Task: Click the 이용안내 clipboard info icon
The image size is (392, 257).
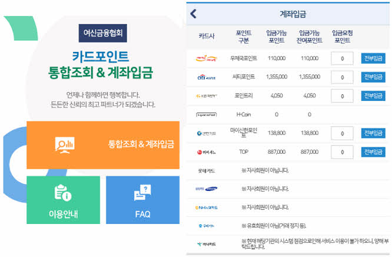Action: coord(63,193)
